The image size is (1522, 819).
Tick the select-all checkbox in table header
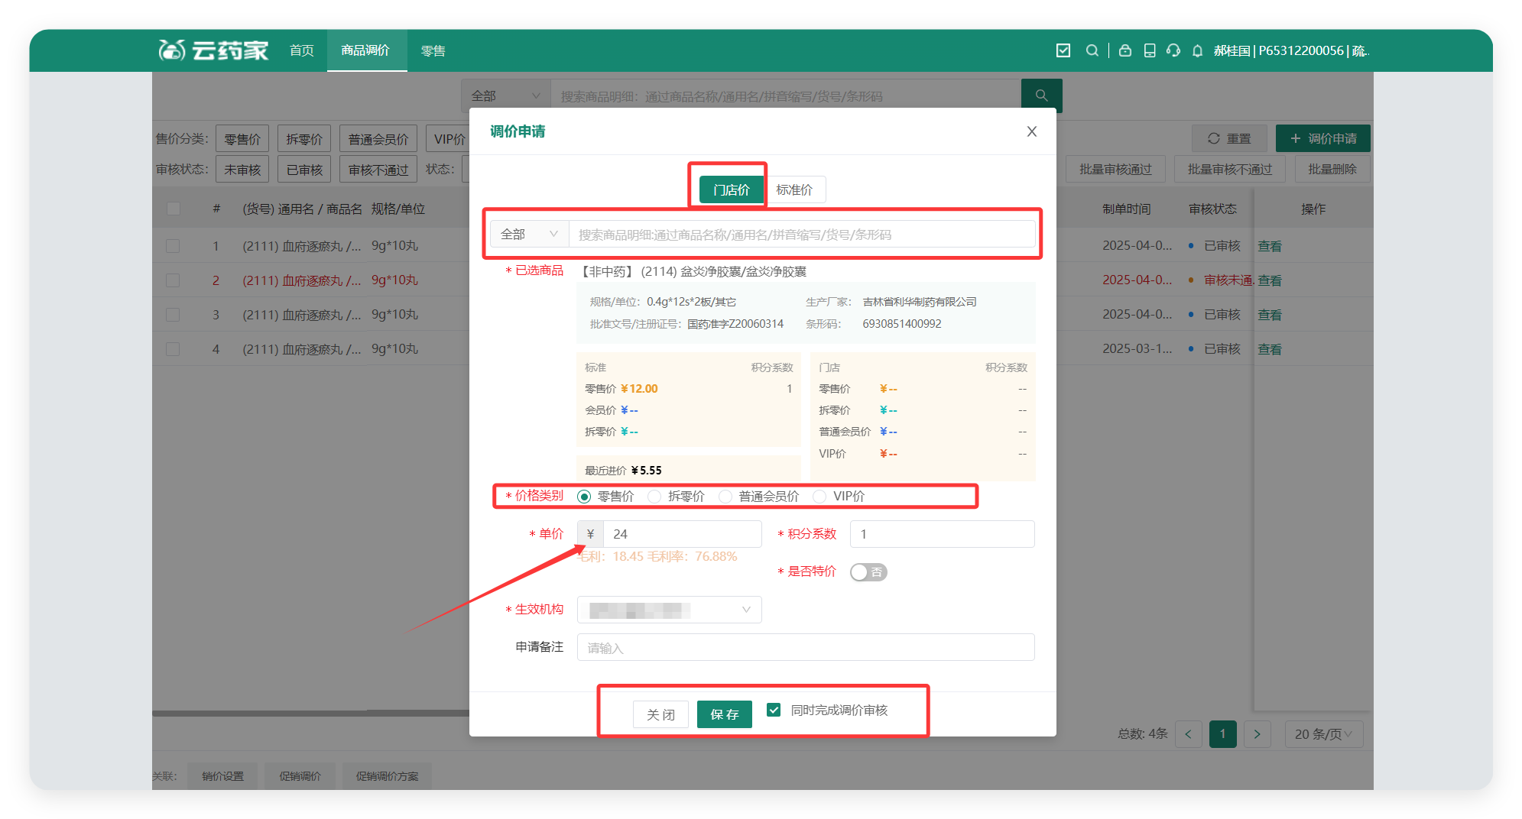point(174,209)
